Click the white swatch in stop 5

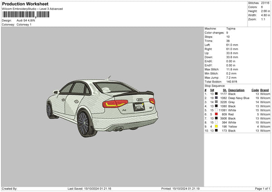pyautogui.click(x=216, y=110)
